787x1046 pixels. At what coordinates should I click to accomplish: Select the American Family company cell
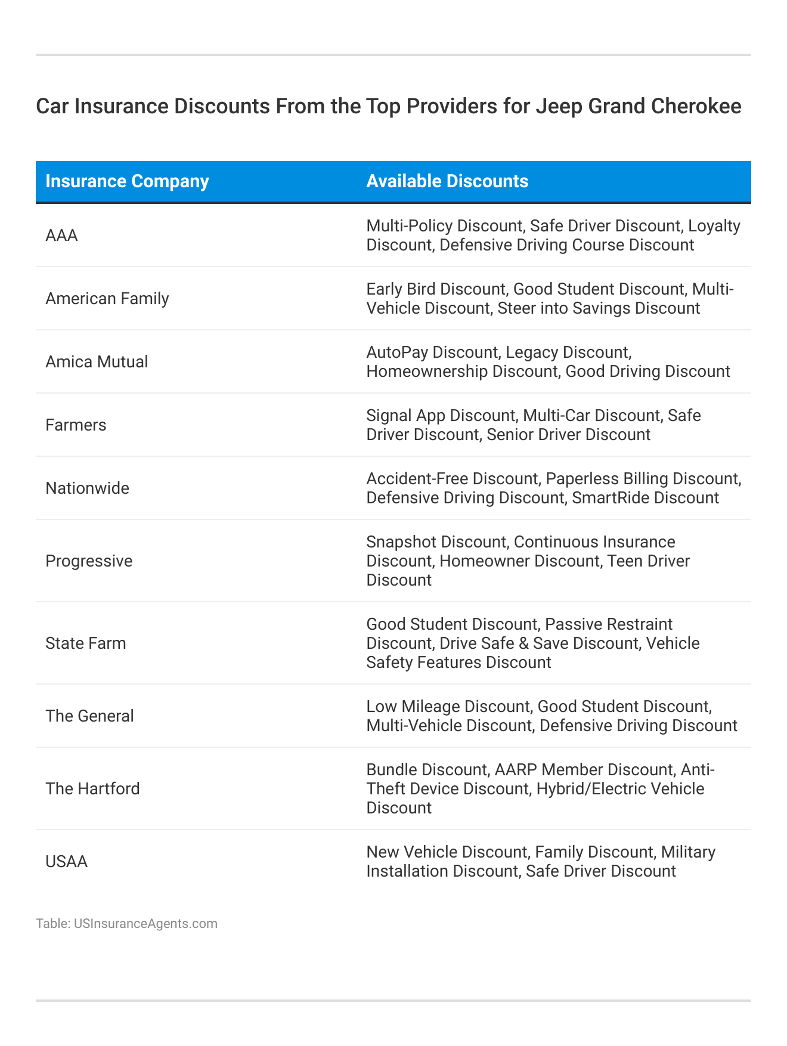tap(107, 298)
